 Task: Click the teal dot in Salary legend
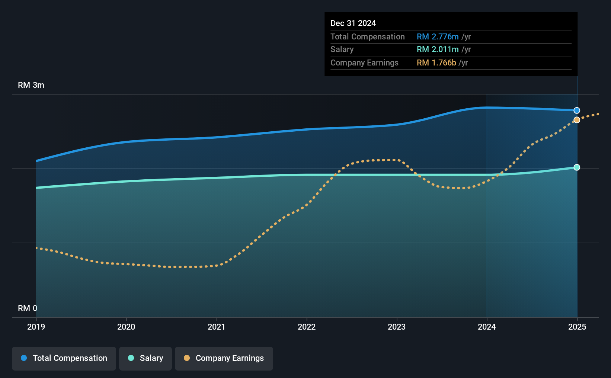[x=131, y=358]
